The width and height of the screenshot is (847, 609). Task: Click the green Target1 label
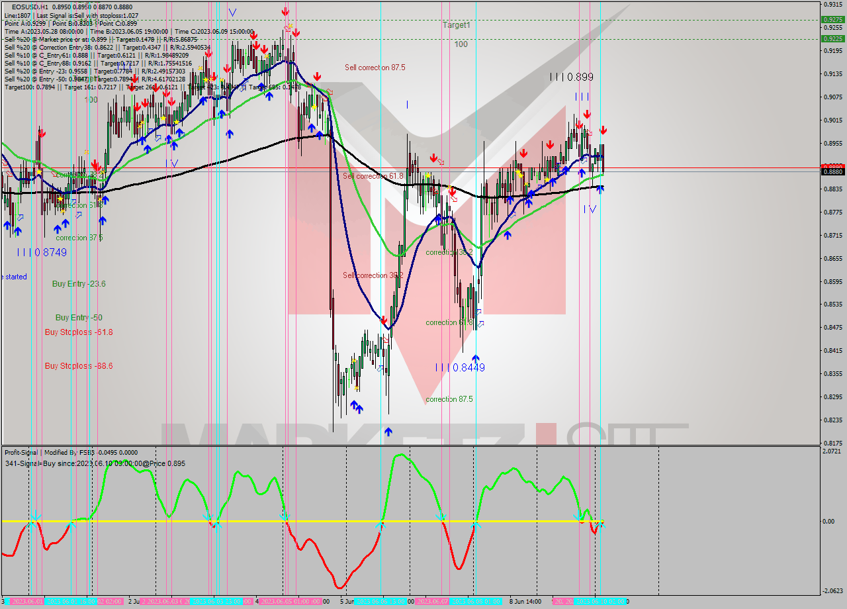coord(457,24)
